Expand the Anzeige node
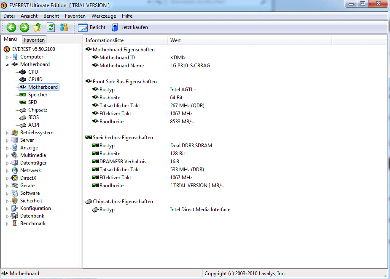Viewport: 390px width, 279px height. pos(7,148)
